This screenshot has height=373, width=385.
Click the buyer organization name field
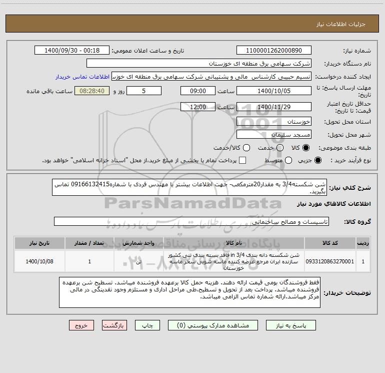click(x=199, y=64)
